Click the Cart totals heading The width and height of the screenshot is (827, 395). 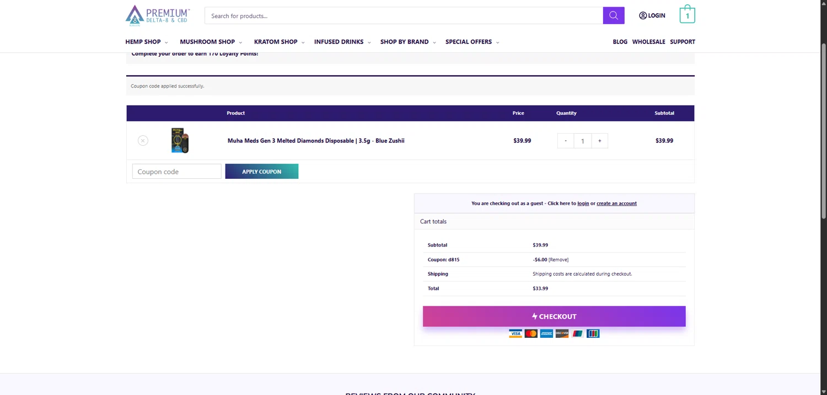pos(433,222)
